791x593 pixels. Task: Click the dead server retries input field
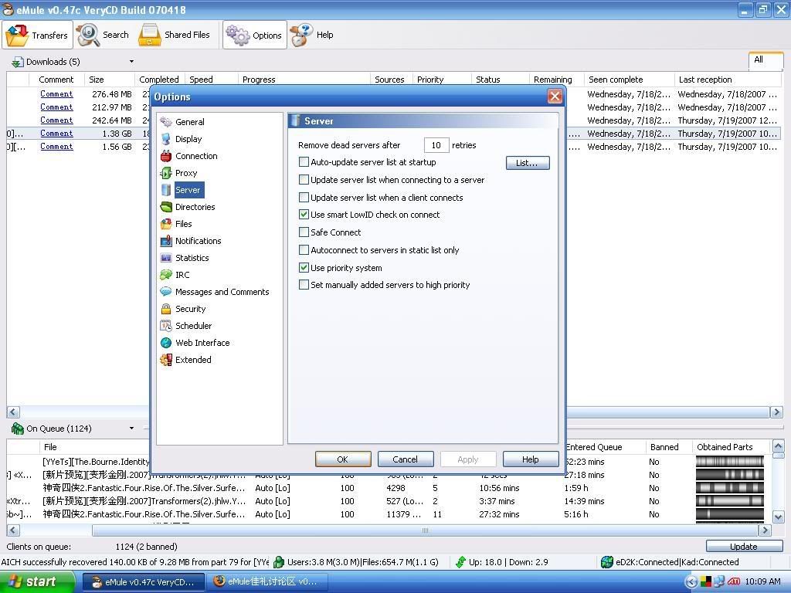pyautogui.click(x=436, y=145)
